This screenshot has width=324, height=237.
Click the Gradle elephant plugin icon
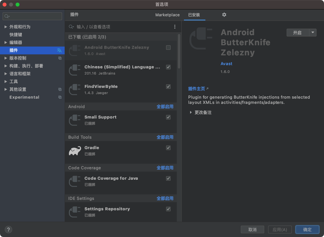pos(75,150)
